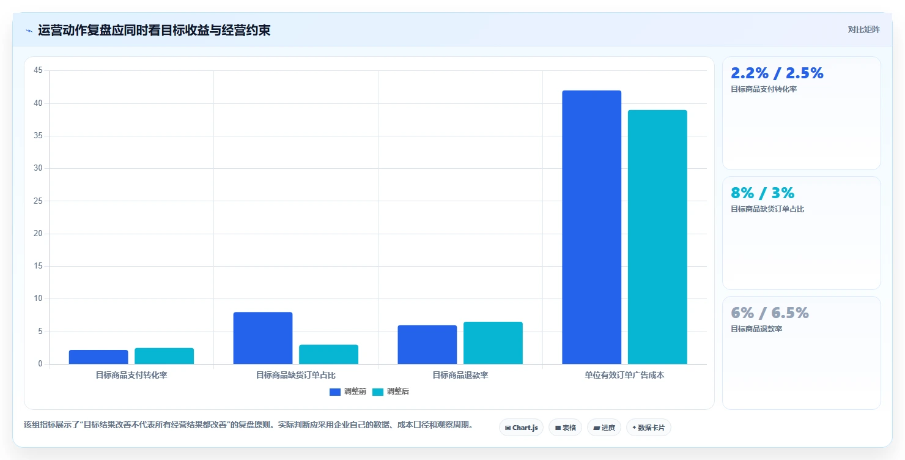Click the cyan 调整后 bar for 单位有效订单广告成本
Screen dimensions: 905x460
(x=657, y=237)
